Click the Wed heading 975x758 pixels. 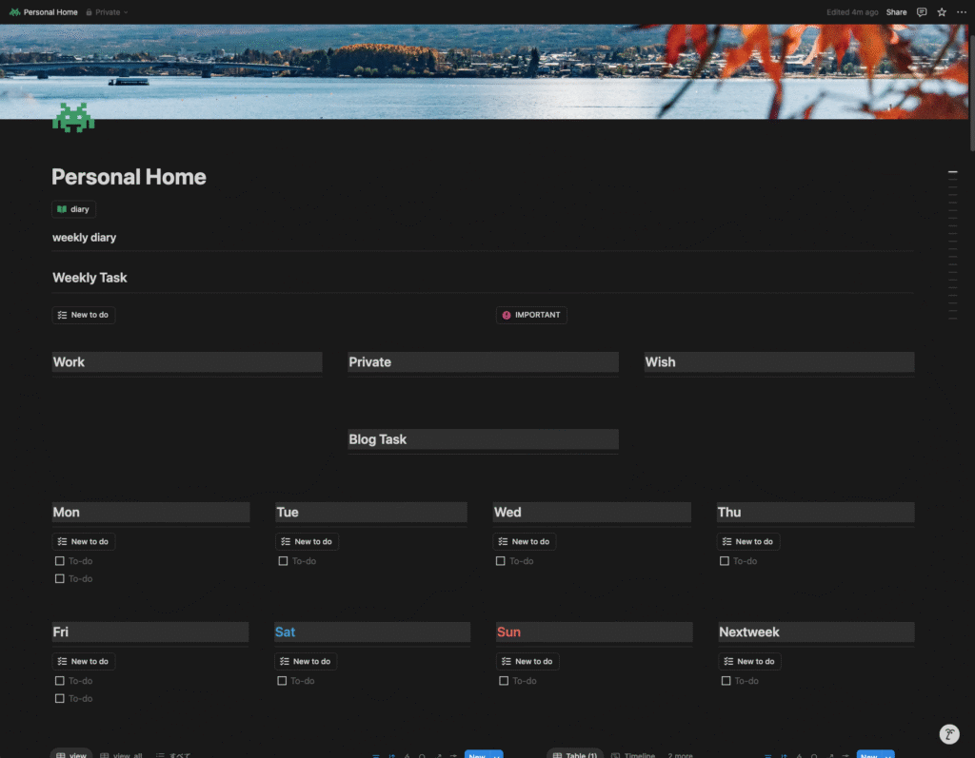coord(592,512)
